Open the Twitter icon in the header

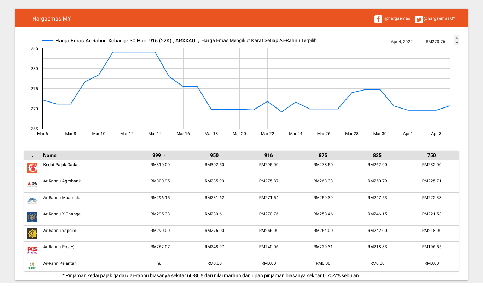click(419, 19)
